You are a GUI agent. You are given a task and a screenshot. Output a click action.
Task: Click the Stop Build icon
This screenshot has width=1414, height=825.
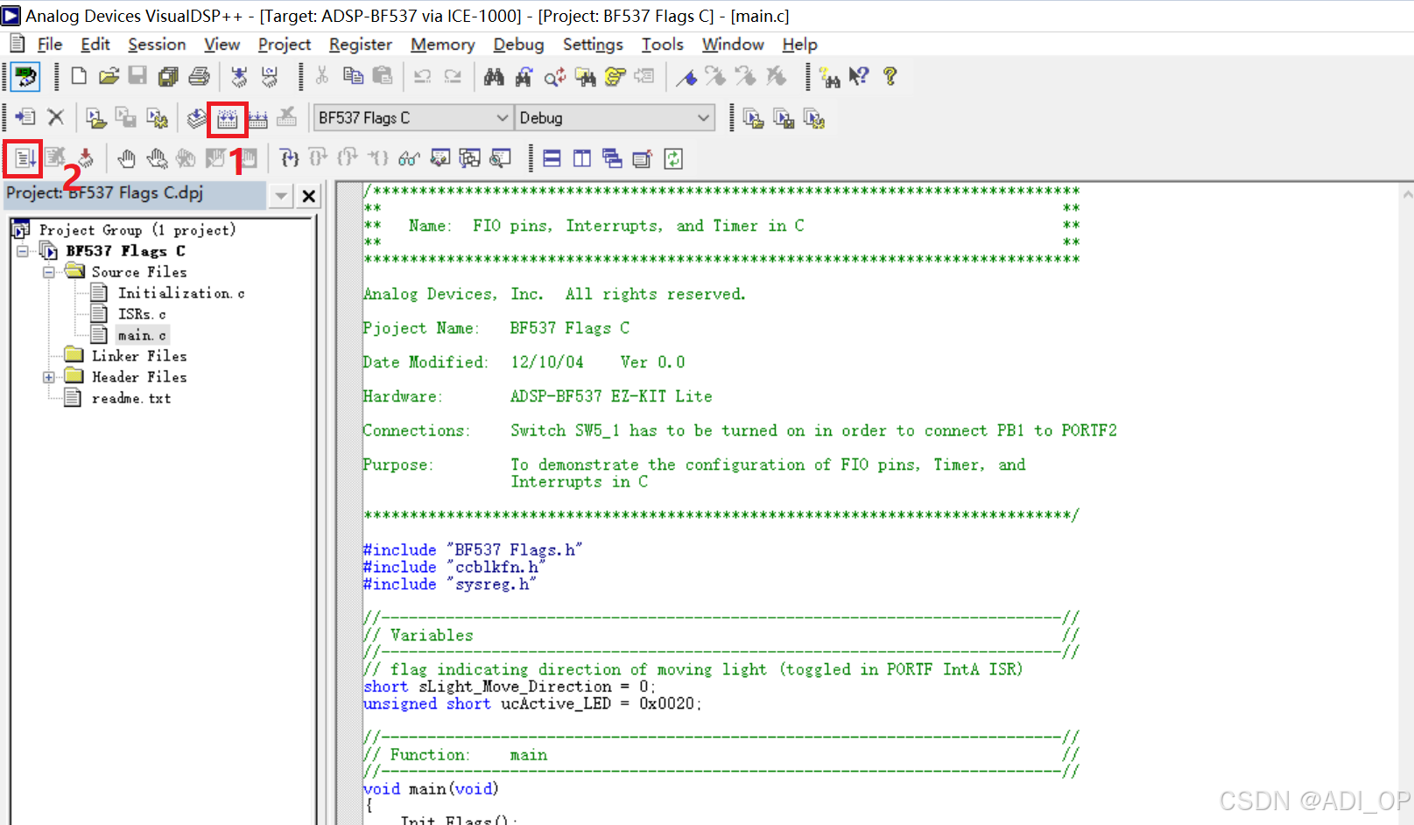coord(286,118)
